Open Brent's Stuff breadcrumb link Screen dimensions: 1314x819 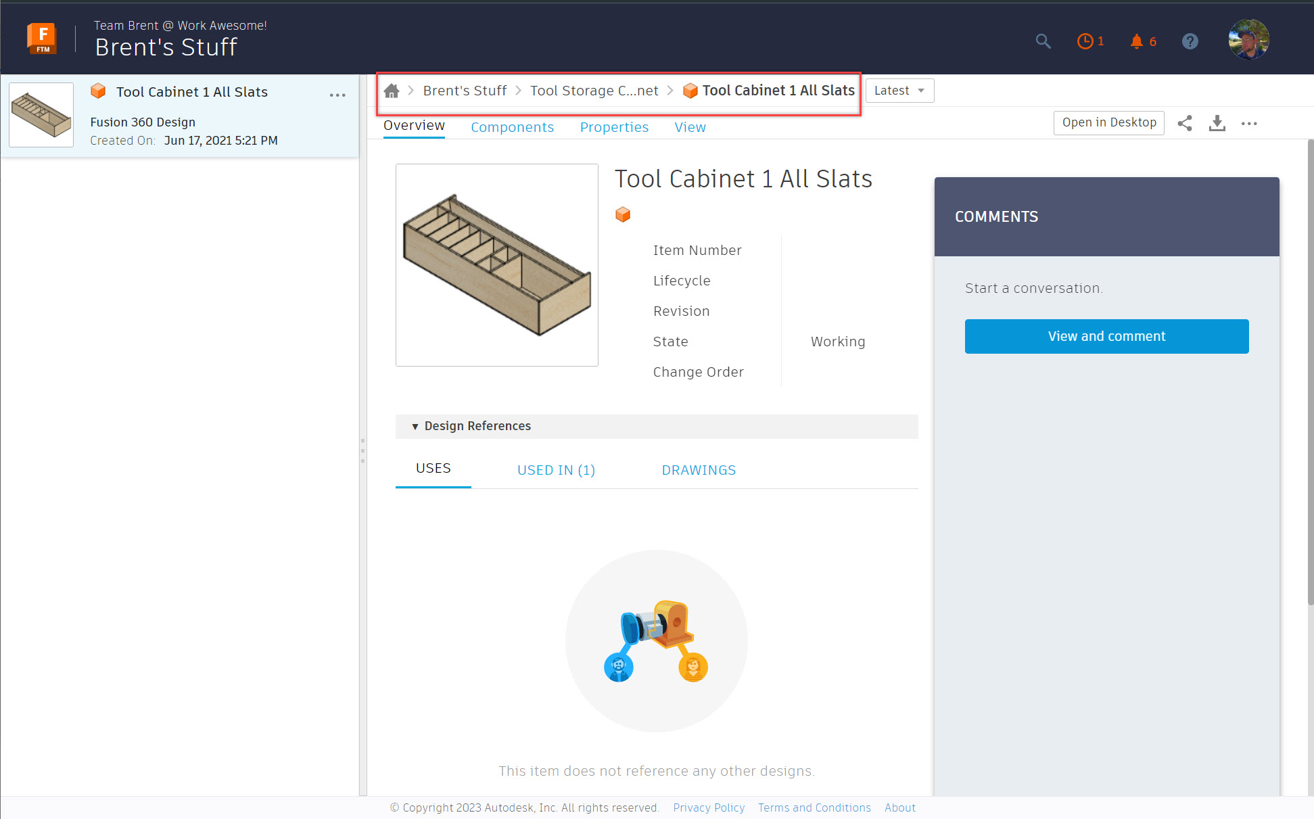[465, 90]
